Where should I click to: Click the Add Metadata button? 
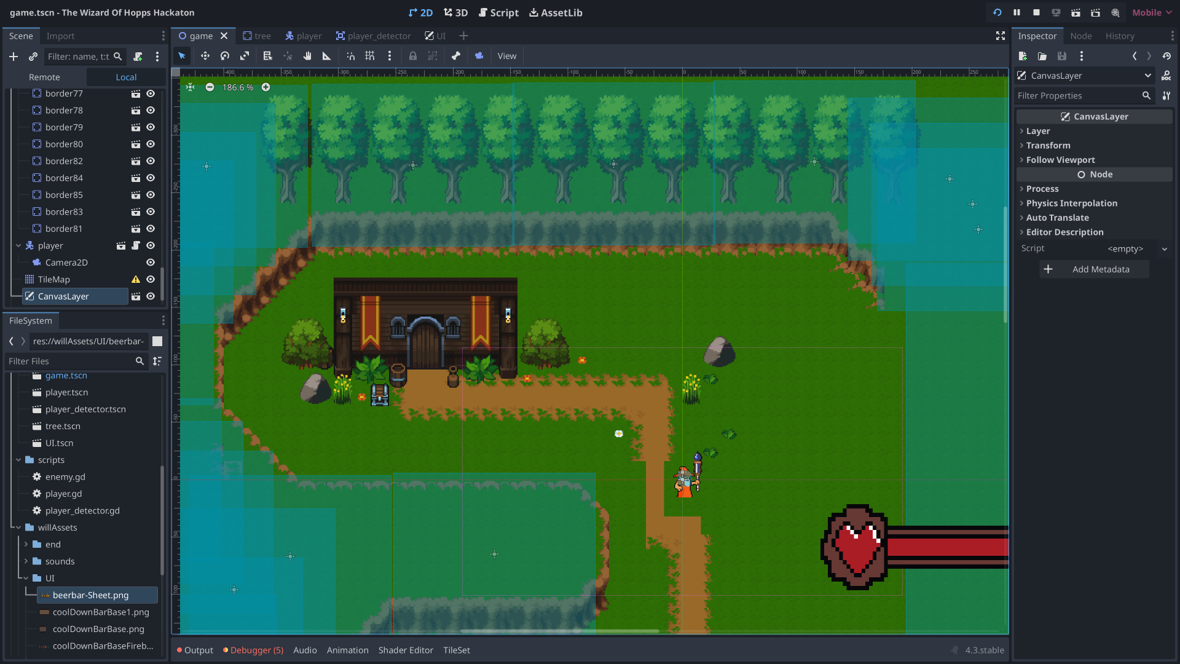tap(1094, 269)
